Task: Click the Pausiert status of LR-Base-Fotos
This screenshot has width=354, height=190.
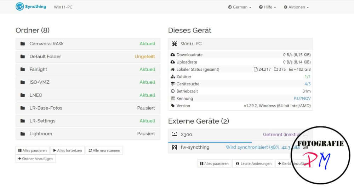Action: (x=146, y=108)
